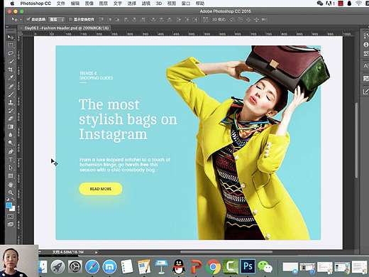Select the Gradient tool
The height and width of the screenshot is (277, 369).
click(x=11, y=126)
